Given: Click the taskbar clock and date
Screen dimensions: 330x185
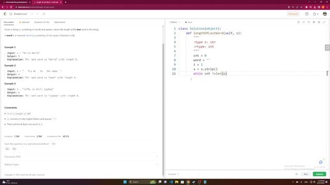Looking at the screenshot, I should coord(321,182).
